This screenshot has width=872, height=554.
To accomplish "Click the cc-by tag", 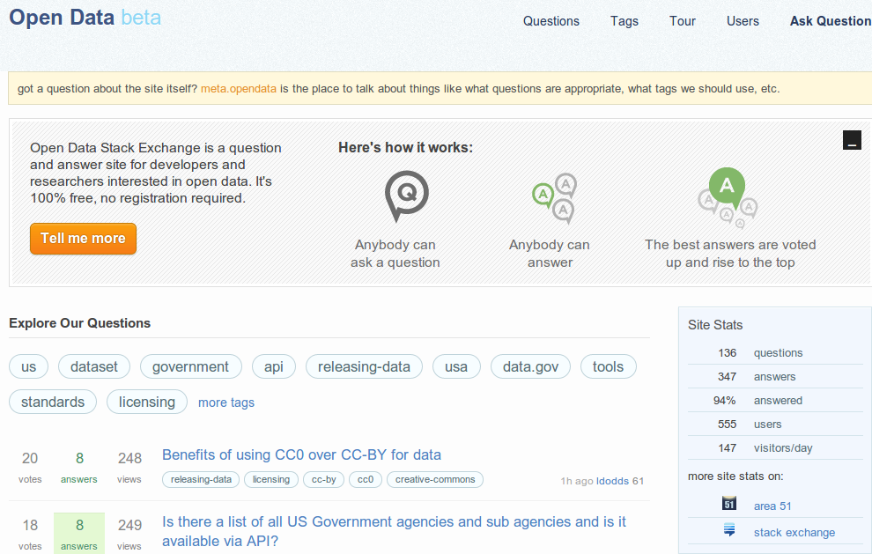I will 323,479.
